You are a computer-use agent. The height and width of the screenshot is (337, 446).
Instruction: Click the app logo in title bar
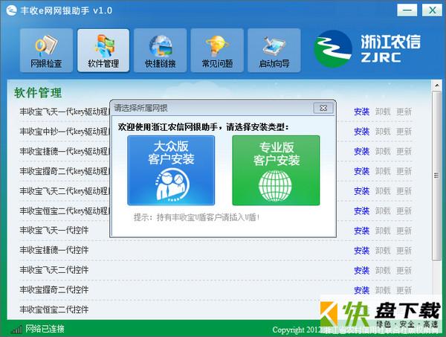pyautogui.click(x=11, y=10)
